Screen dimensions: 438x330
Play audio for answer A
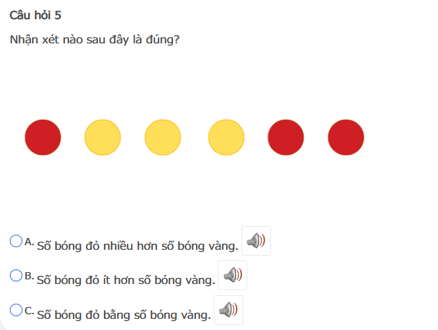[x=256, y=241]
